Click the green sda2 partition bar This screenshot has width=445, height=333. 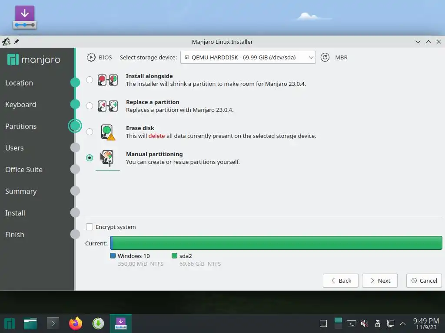tap(278, 243)
